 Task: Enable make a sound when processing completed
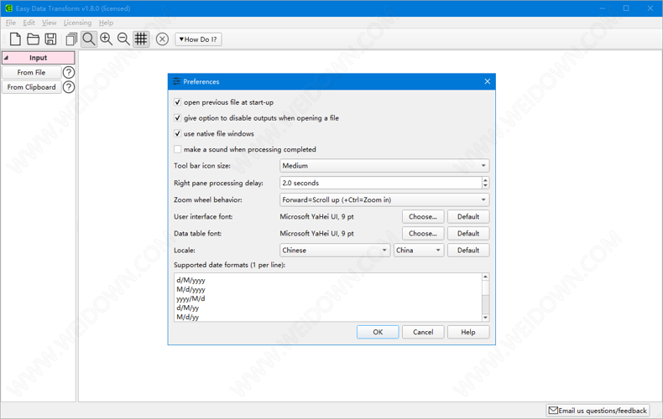(x=178, y=149)
